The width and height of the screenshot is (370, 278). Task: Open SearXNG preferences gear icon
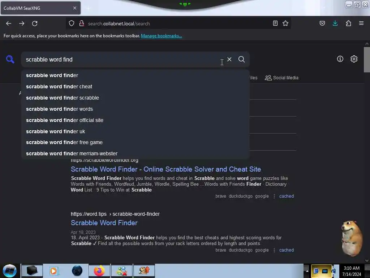(354, 59)
